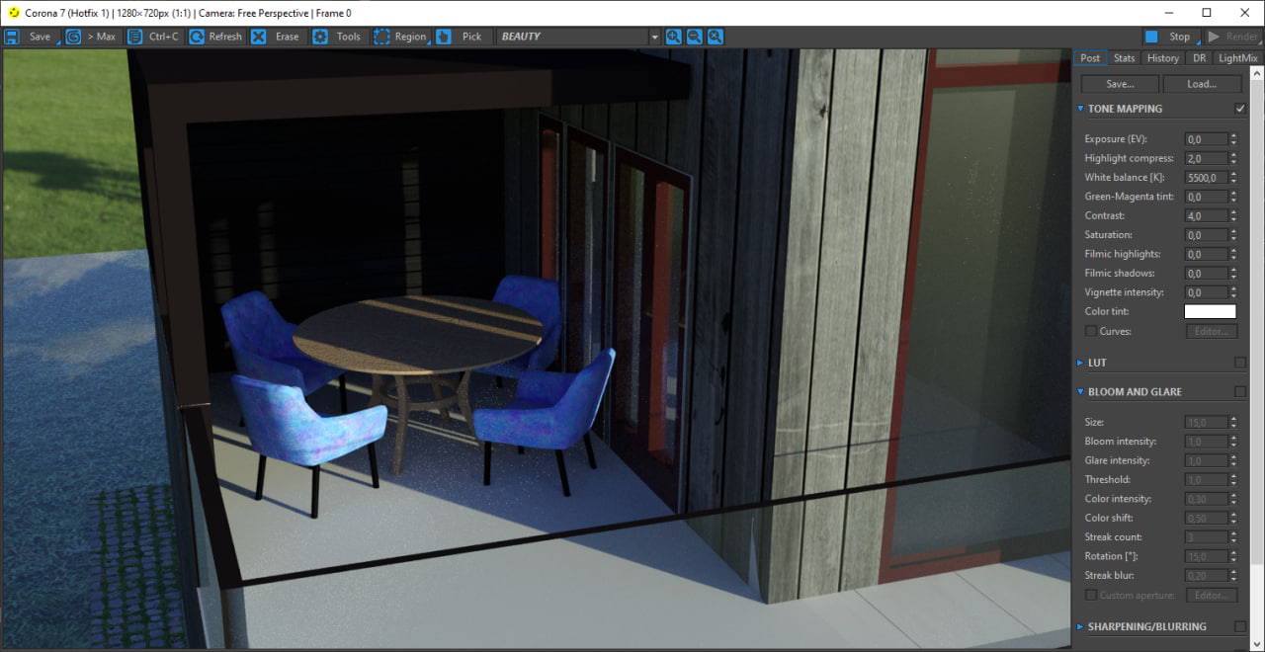Erase the frame buffer contents
1265x652 pixels.
point(277,37)
